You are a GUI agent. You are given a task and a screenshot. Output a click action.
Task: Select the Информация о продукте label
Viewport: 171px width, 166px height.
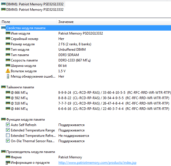[30, 163]
